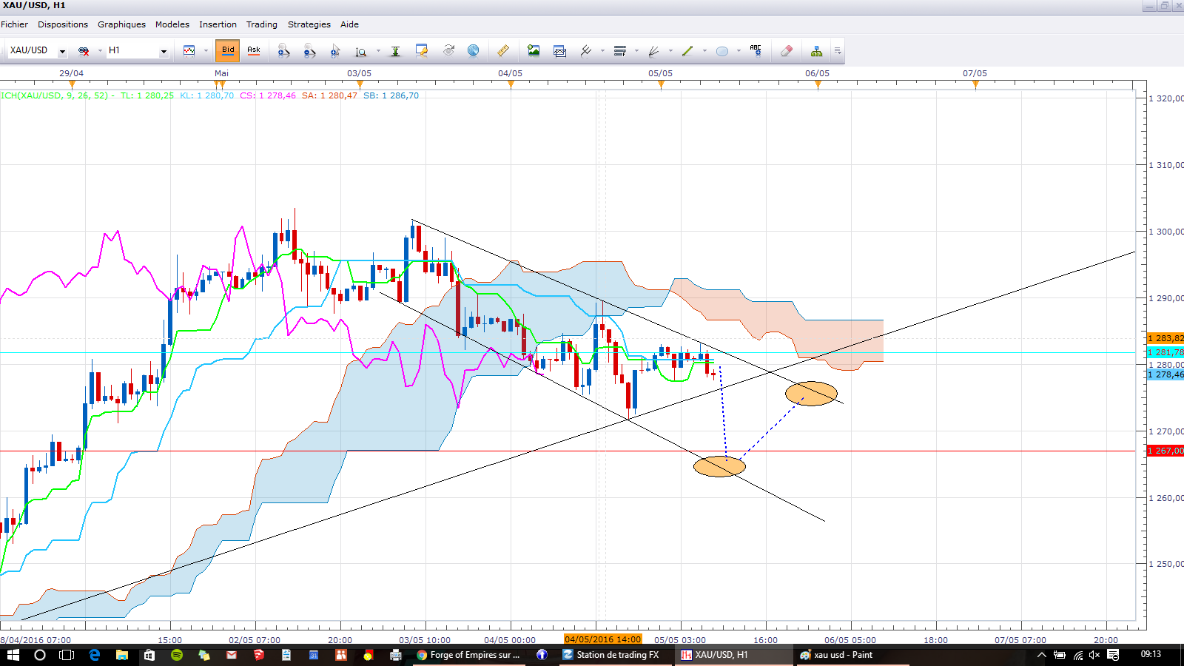Select the cursor zoom tool

tap(335, 51)
